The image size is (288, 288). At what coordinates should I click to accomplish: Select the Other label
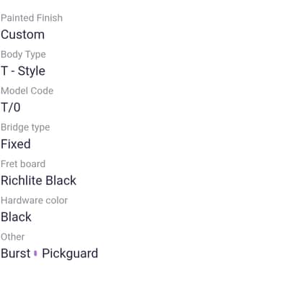click(x=13, y=237)
